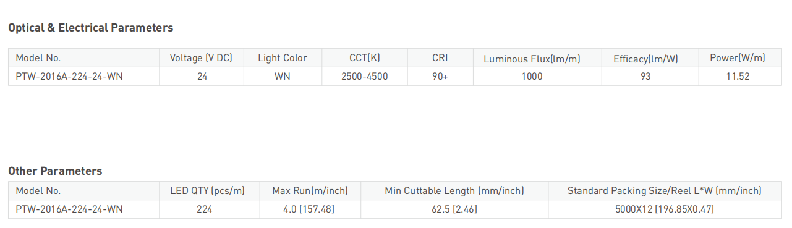Image resolution: width=792 pixels, height=228 pixels.
Task: Click the 2500-4500 CCT value cell
Action: [x=365, y=77]
